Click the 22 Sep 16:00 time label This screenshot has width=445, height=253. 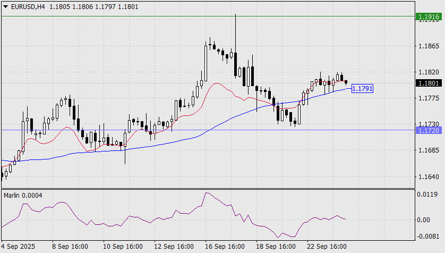pos(327,247)
